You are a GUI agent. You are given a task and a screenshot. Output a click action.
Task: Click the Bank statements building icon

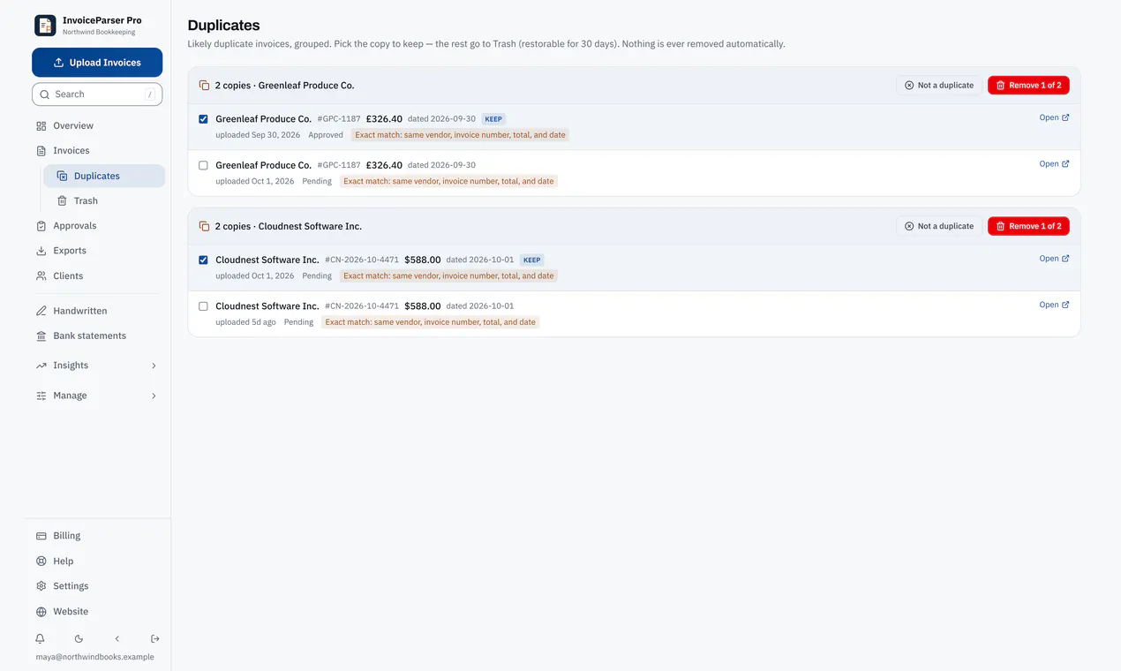pos(41,336)
